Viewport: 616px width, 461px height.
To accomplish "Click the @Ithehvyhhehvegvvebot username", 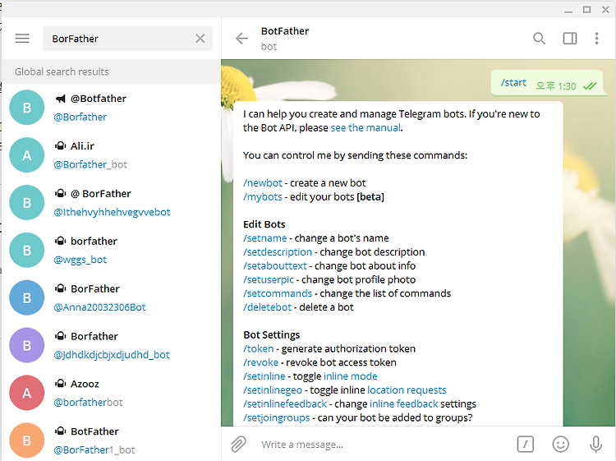I will (112, 212).
